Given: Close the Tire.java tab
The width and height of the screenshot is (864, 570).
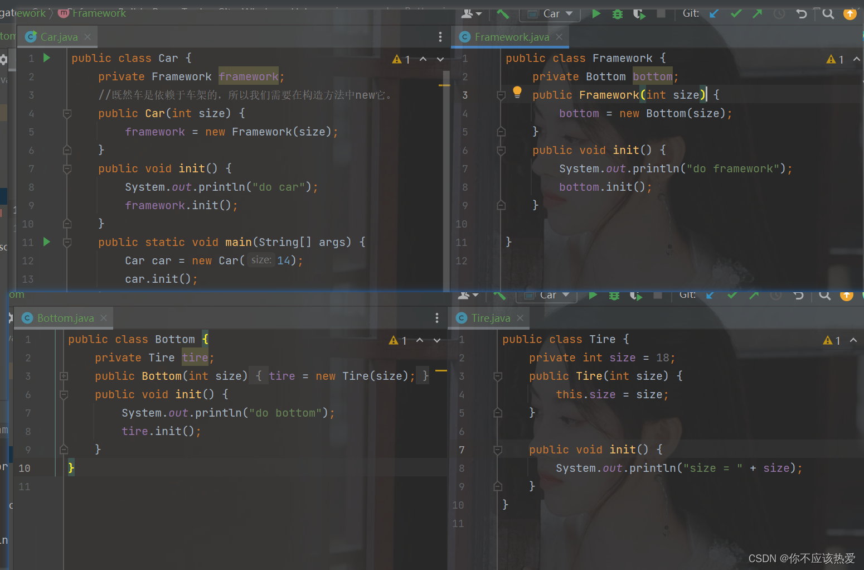Looking at the screenshot, I should coord(520,318).
